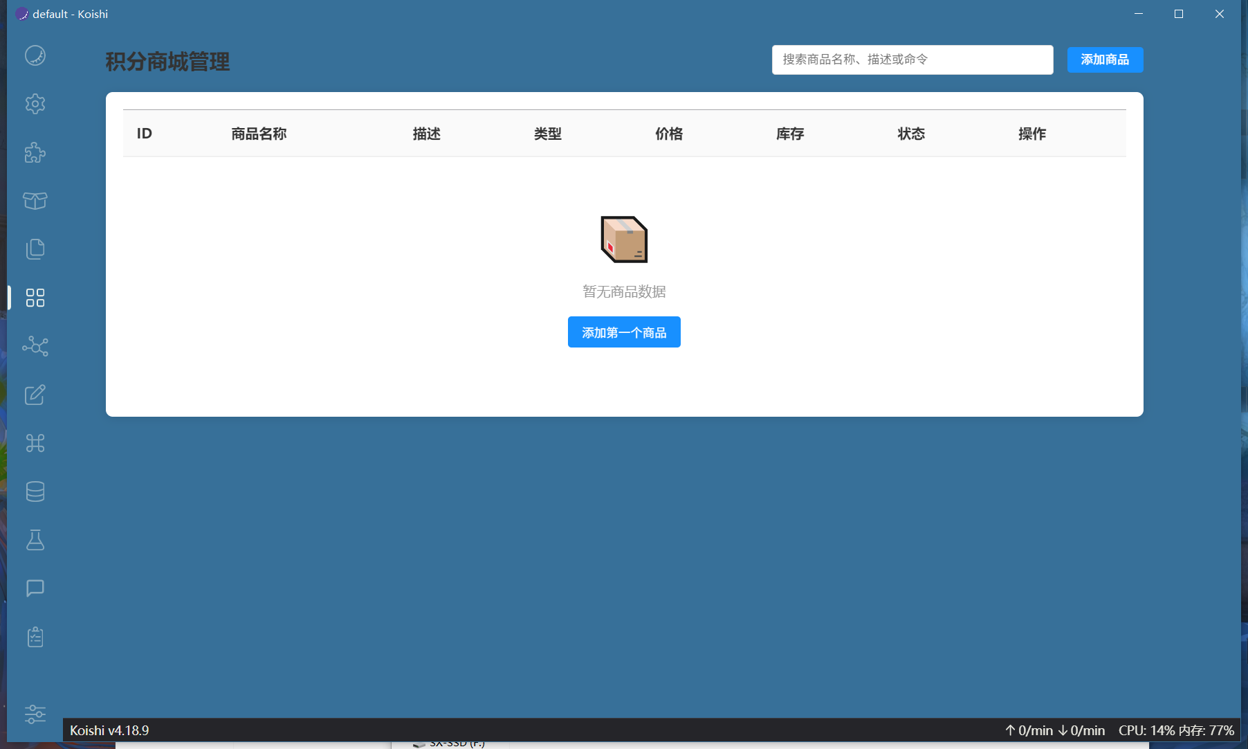The height and width of the screenshot is (749, 1248).
Task: Open the dashboard gauge icon in sidebar
Action: click(35, 55)
